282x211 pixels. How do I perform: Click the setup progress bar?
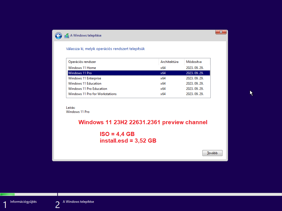pyautogui.click(x=141, y=194)
